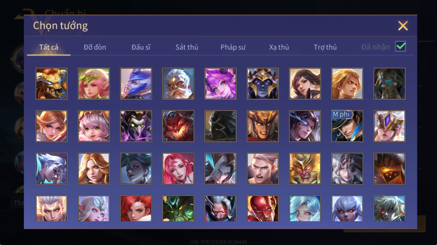
Task: Select the lion beast hero portrait
Action: point(51,84)
